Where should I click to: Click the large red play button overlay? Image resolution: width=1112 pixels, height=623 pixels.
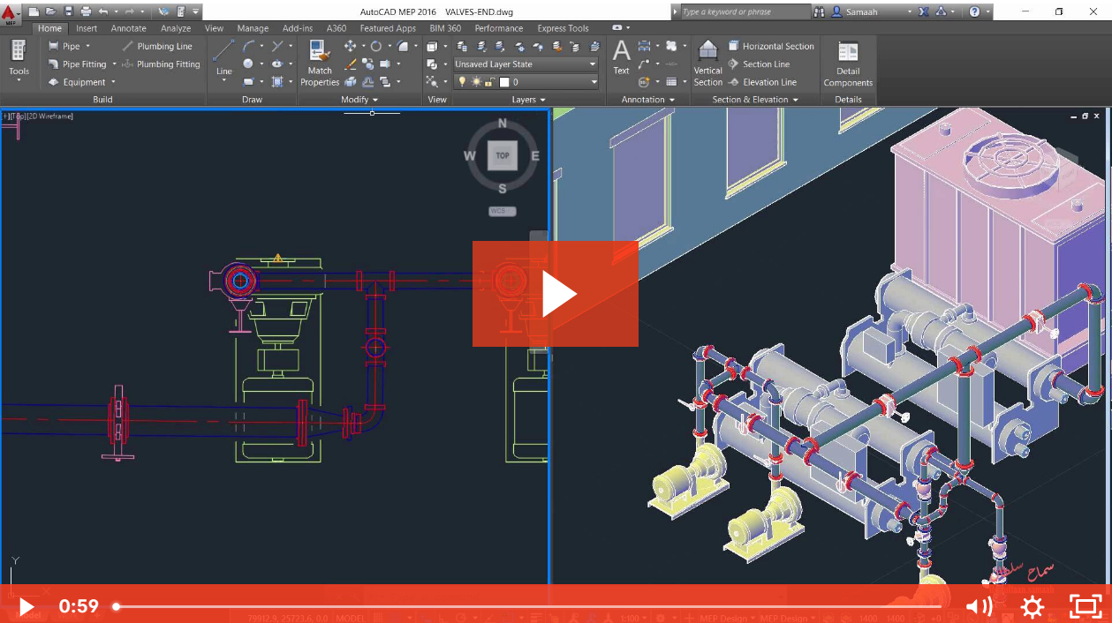(x=556, y=294)
